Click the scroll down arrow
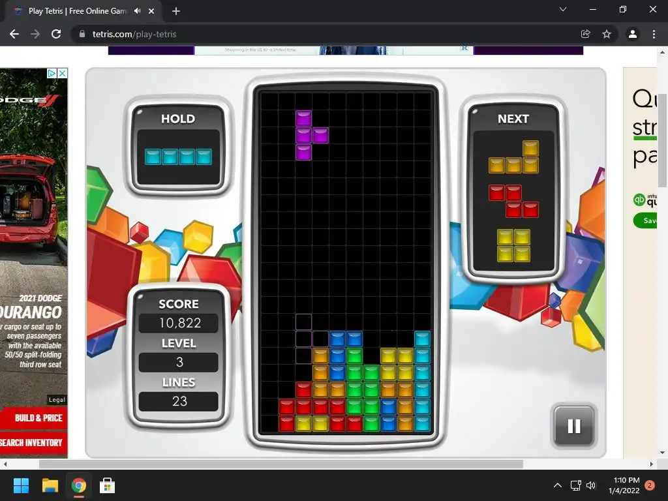Viewport: 668px width, 501px height. (x=662, y=453)
